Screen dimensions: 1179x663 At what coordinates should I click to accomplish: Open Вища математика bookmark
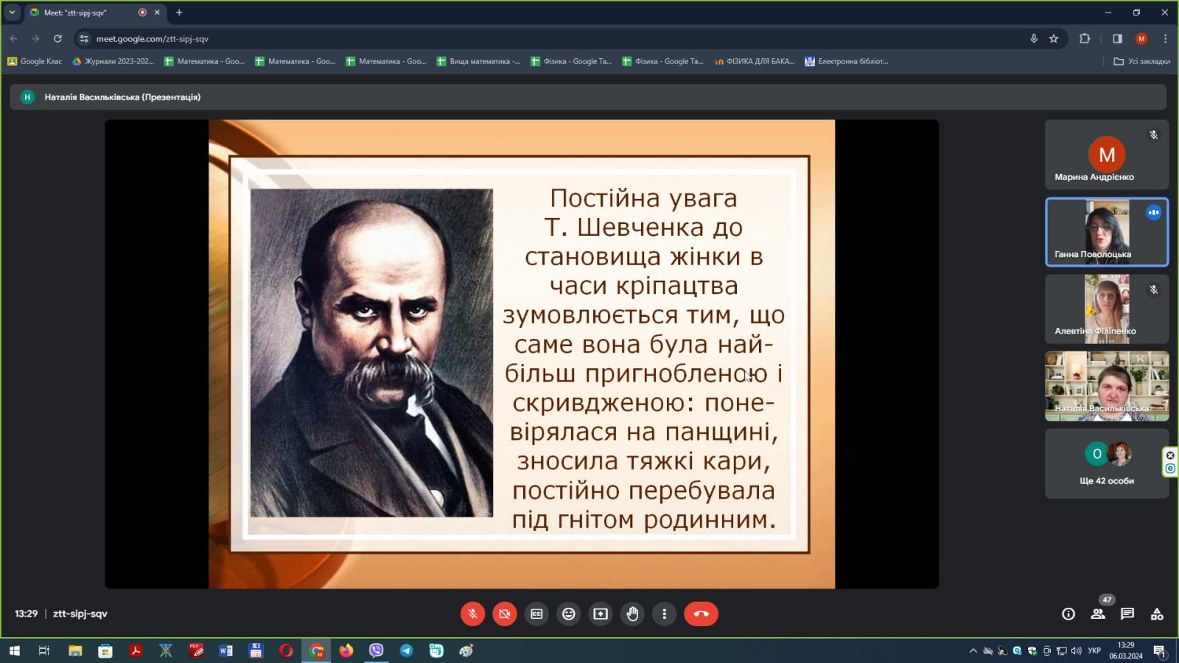tap(478, 61)
